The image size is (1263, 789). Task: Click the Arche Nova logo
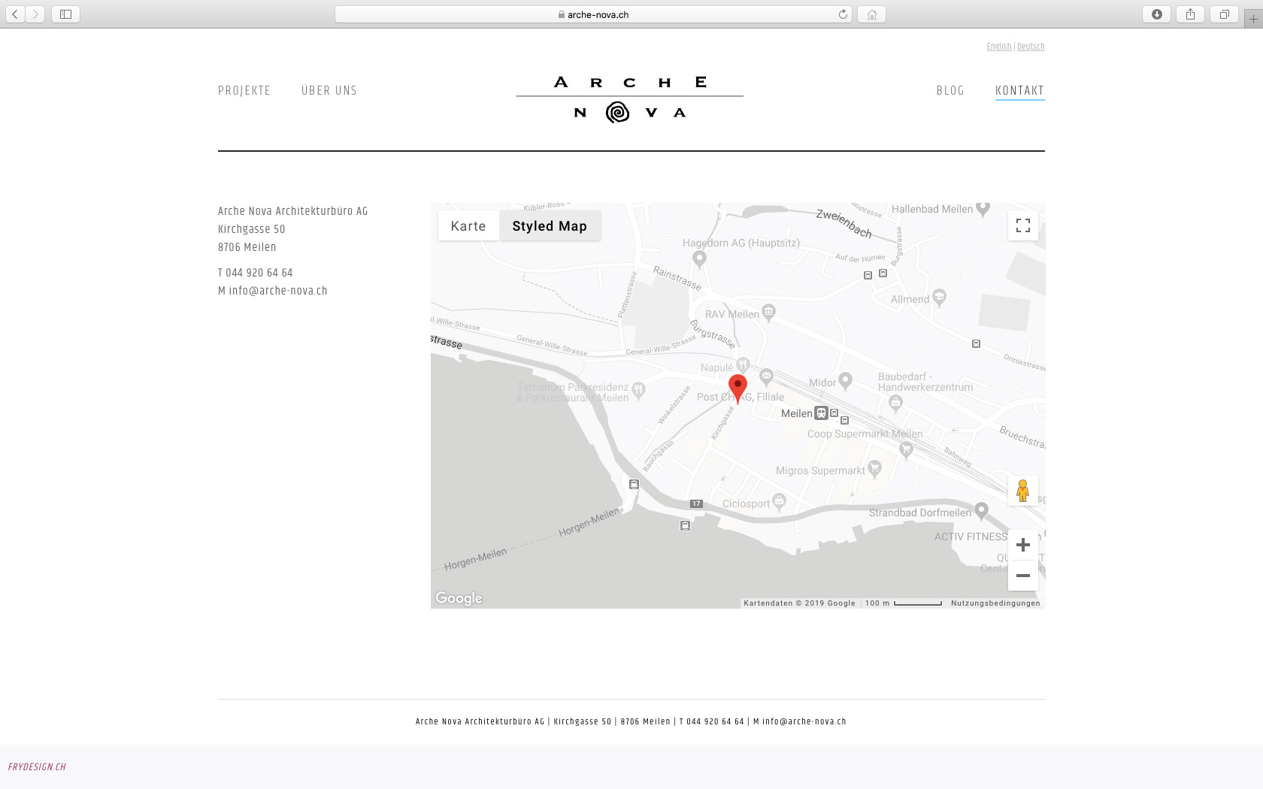point(630,99)
